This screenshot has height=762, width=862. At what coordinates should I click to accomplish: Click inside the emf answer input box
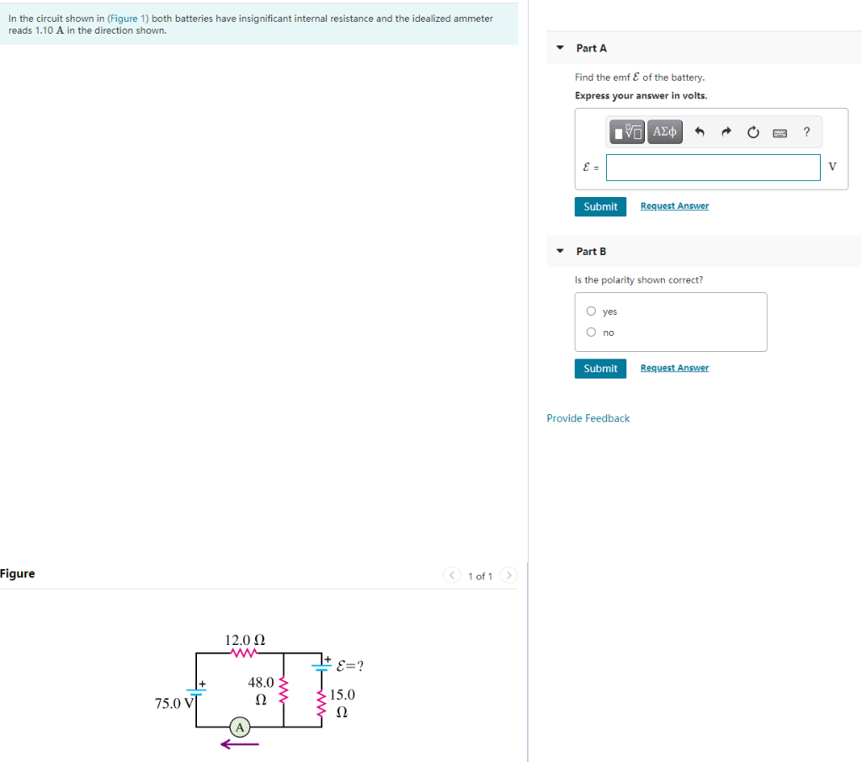click(712, 167)
